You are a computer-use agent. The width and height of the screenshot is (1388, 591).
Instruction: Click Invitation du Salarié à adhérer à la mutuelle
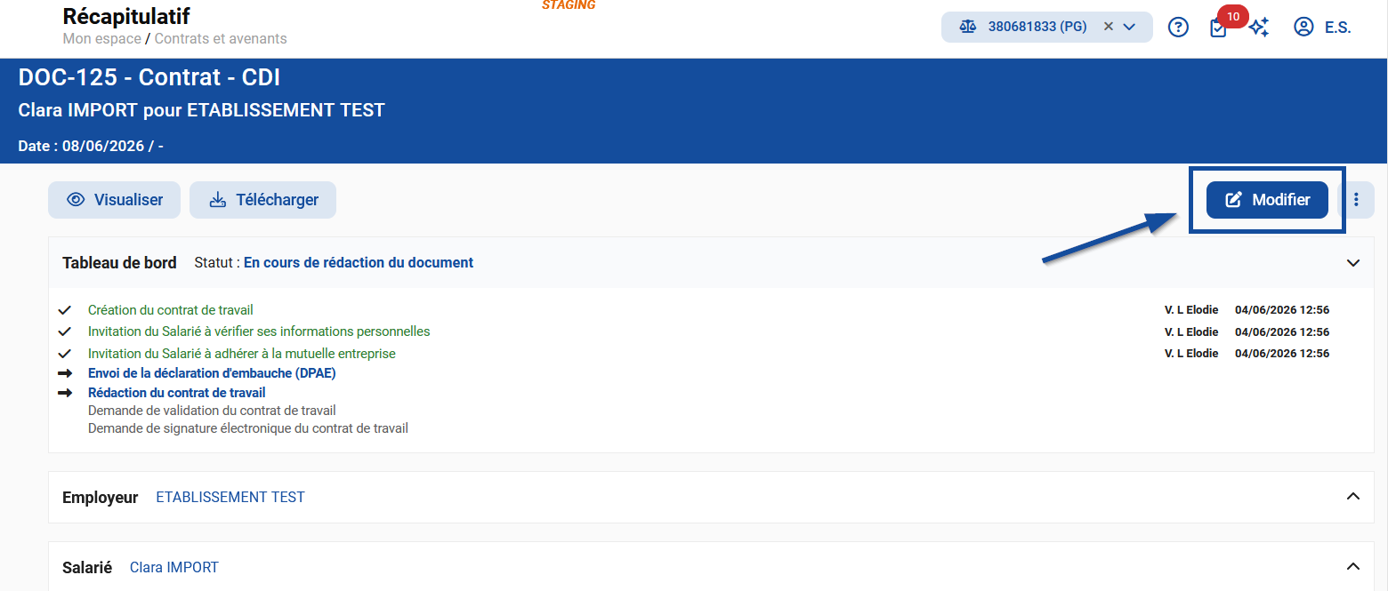pyautogui.click(x=242, y=354)
